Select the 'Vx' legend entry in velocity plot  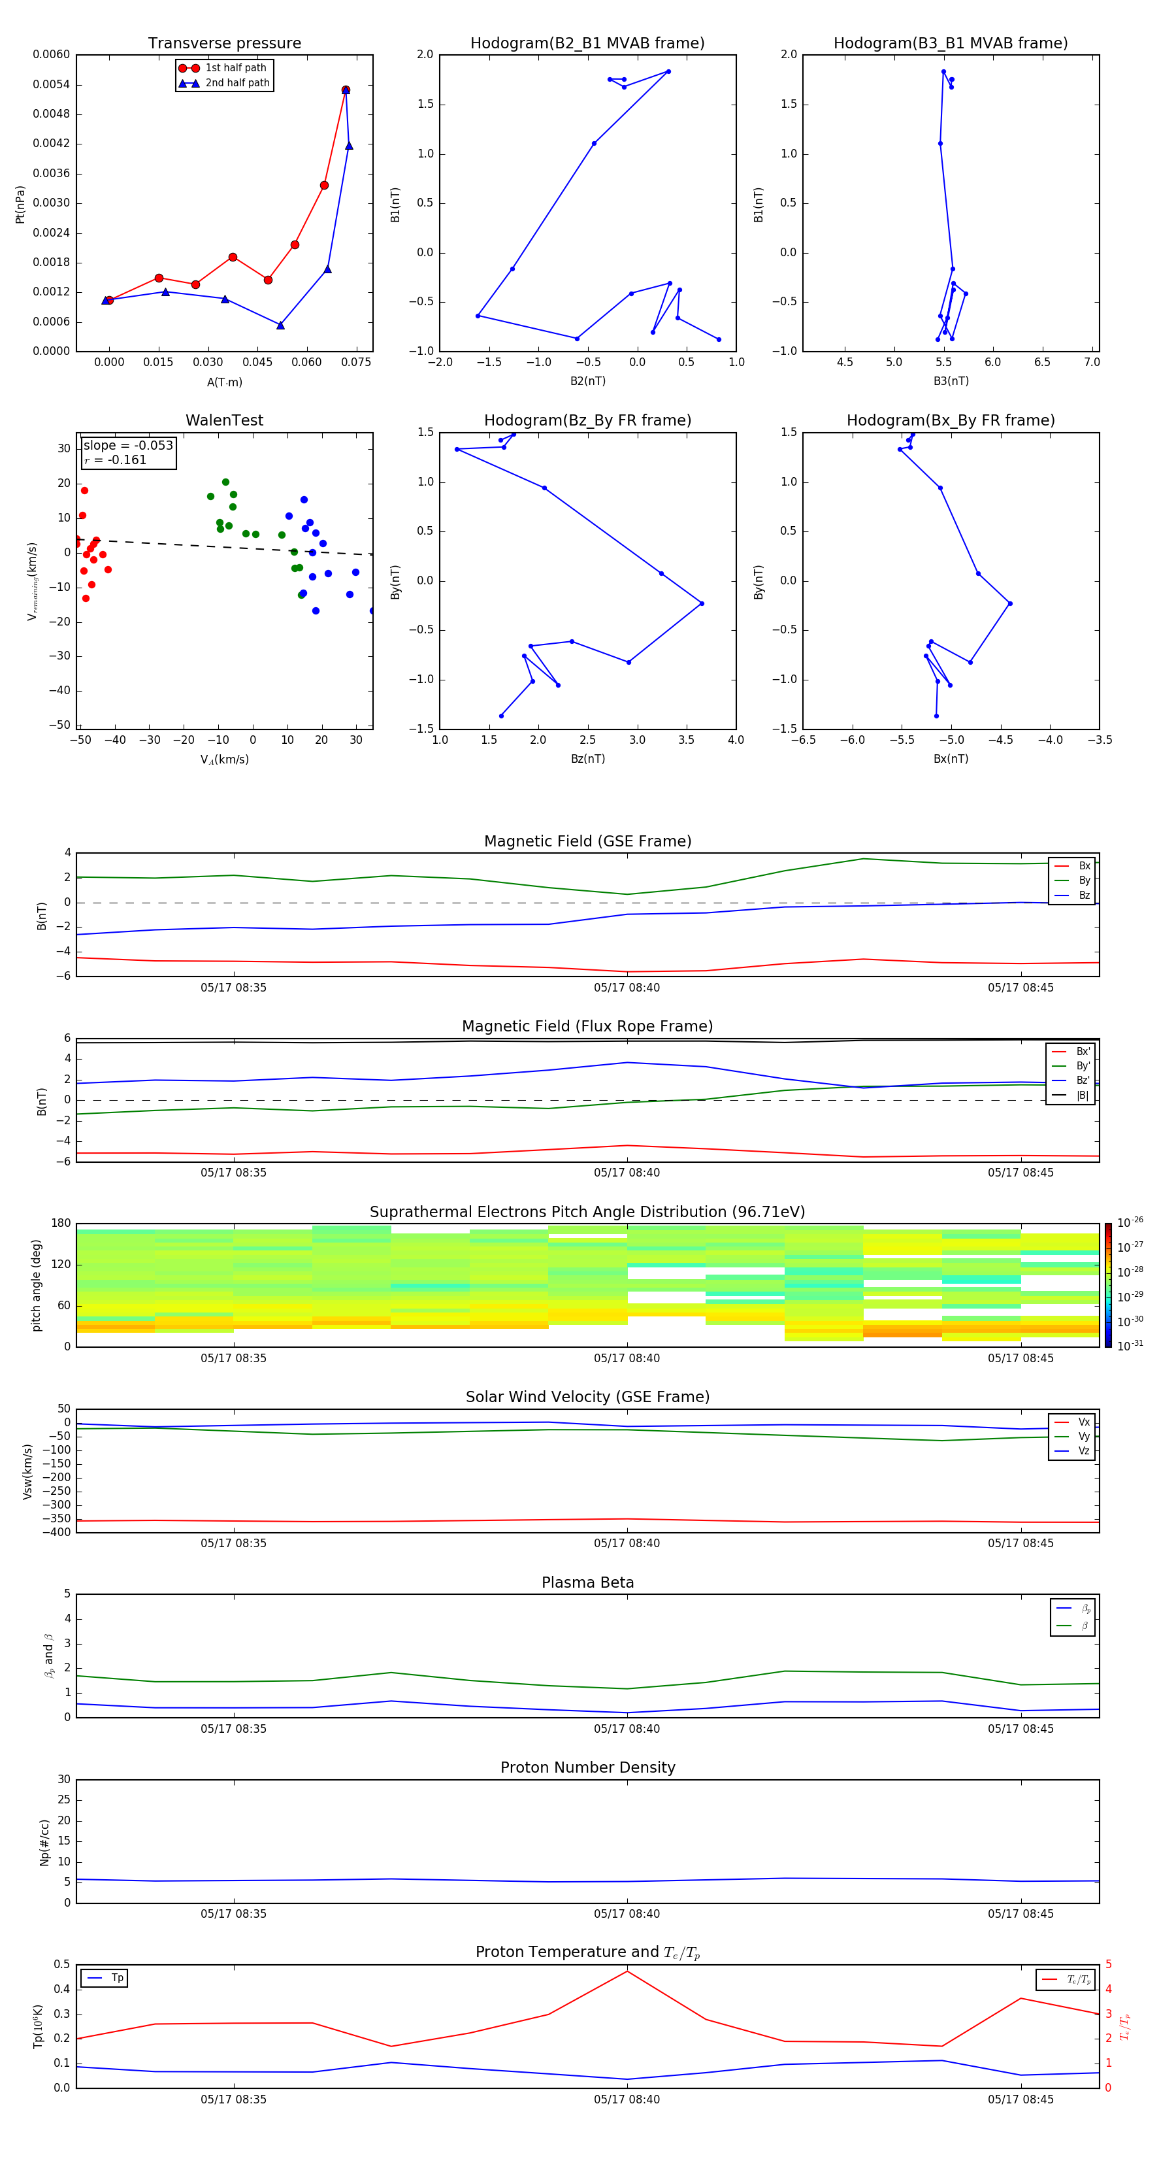(1072, 1422)
